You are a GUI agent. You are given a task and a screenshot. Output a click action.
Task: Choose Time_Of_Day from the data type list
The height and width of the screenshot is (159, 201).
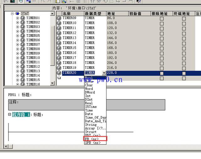point(95,117)
